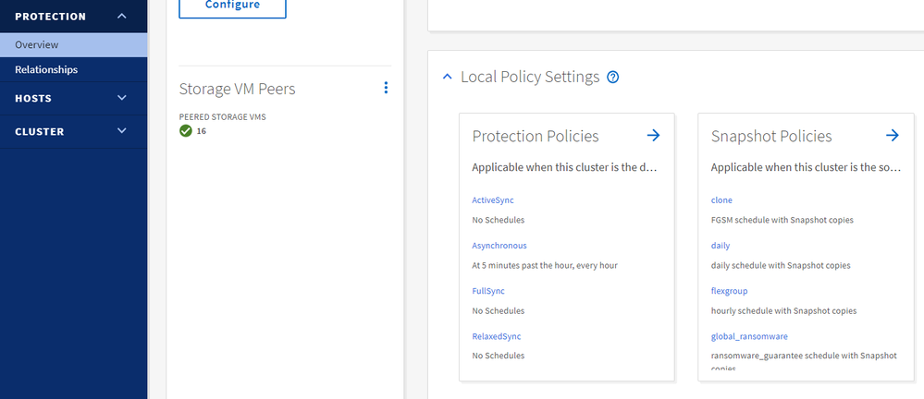The height and width of the screenshot is (399, 924).
Task: Open the FullSync protection policy
Action: 488,291
